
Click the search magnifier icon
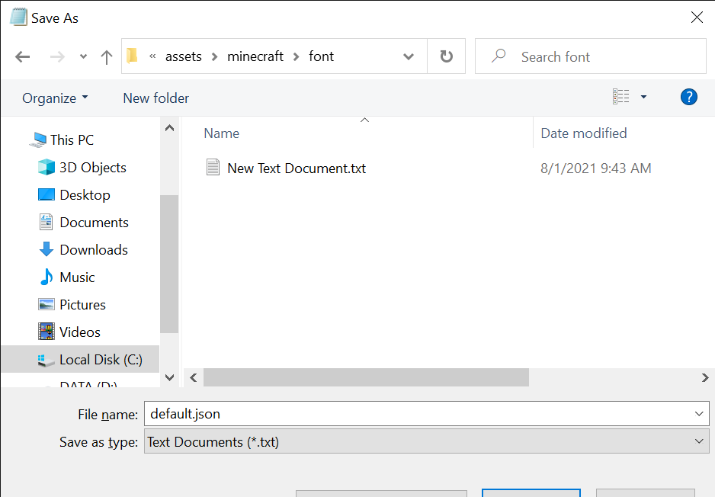[x=499, y=56]
